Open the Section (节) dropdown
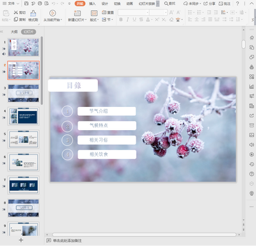Viewport: 256px width, 246px height. point(108,20)
